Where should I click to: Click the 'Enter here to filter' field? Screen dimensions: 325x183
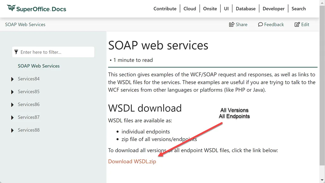(56, 52)
